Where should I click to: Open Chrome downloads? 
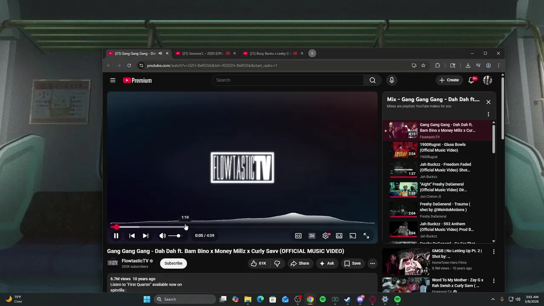468,65
